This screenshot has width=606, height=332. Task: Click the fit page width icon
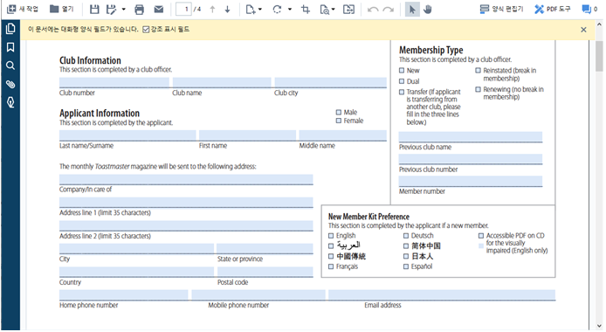[x=348, y=10]
